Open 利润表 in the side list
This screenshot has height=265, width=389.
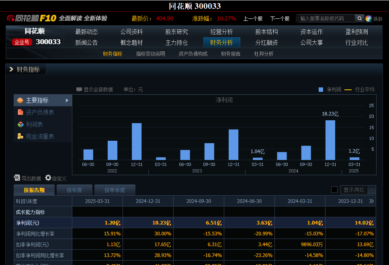[34, 124]
